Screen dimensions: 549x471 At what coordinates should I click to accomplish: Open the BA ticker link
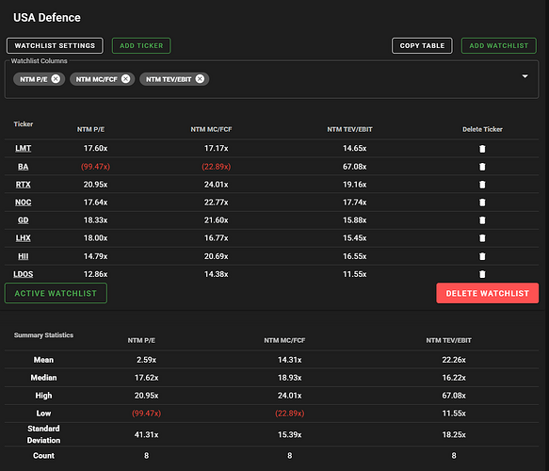coord(24,167)
